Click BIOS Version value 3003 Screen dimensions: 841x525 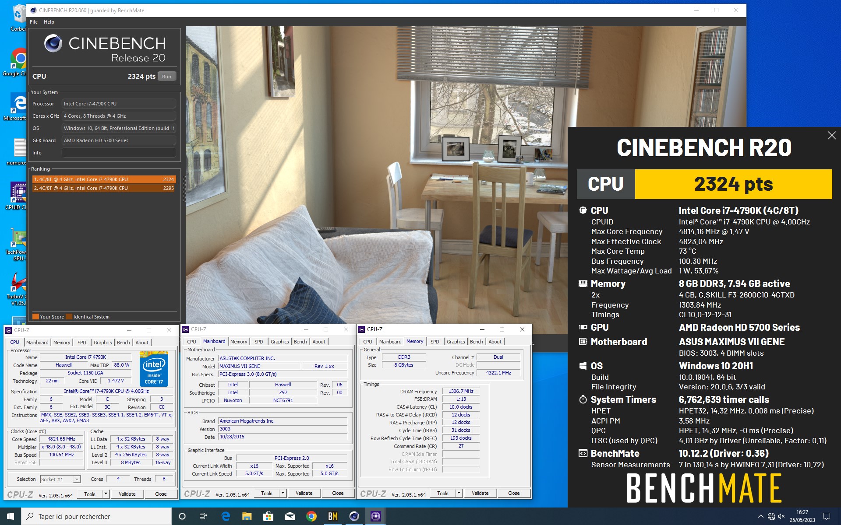pos(283,429)
